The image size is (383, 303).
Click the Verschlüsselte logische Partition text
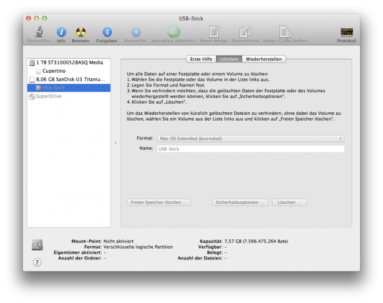138,247
